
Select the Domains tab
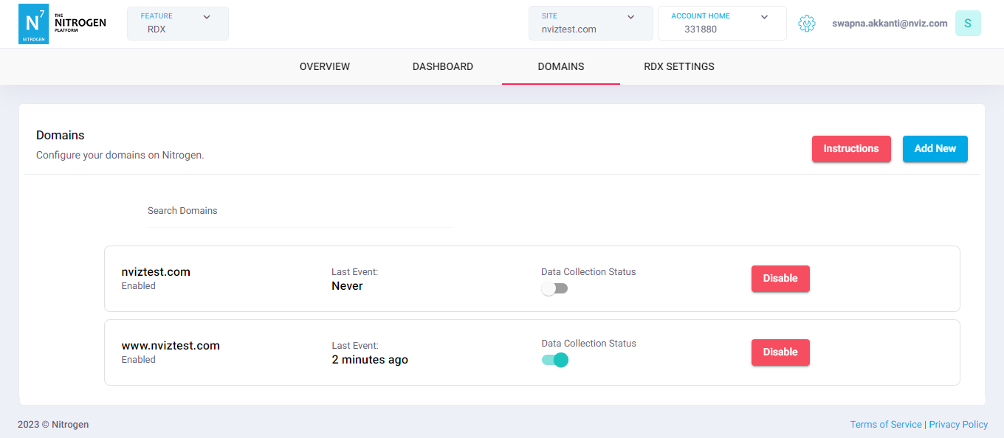click(x=561, y=66)
